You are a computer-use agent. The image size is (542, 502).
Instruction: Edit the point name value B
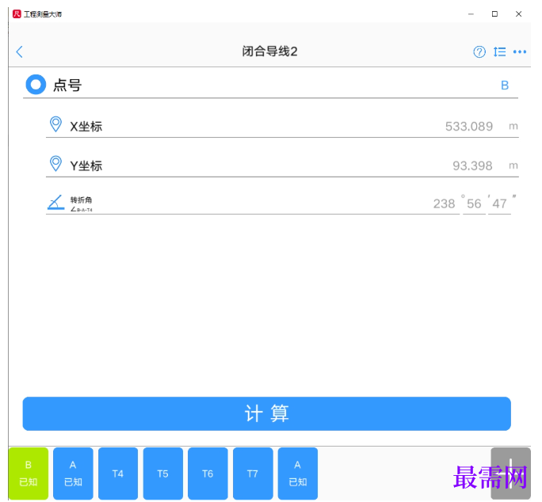pos(505,86)
